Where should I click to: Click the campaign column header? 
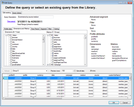point(72,75)
